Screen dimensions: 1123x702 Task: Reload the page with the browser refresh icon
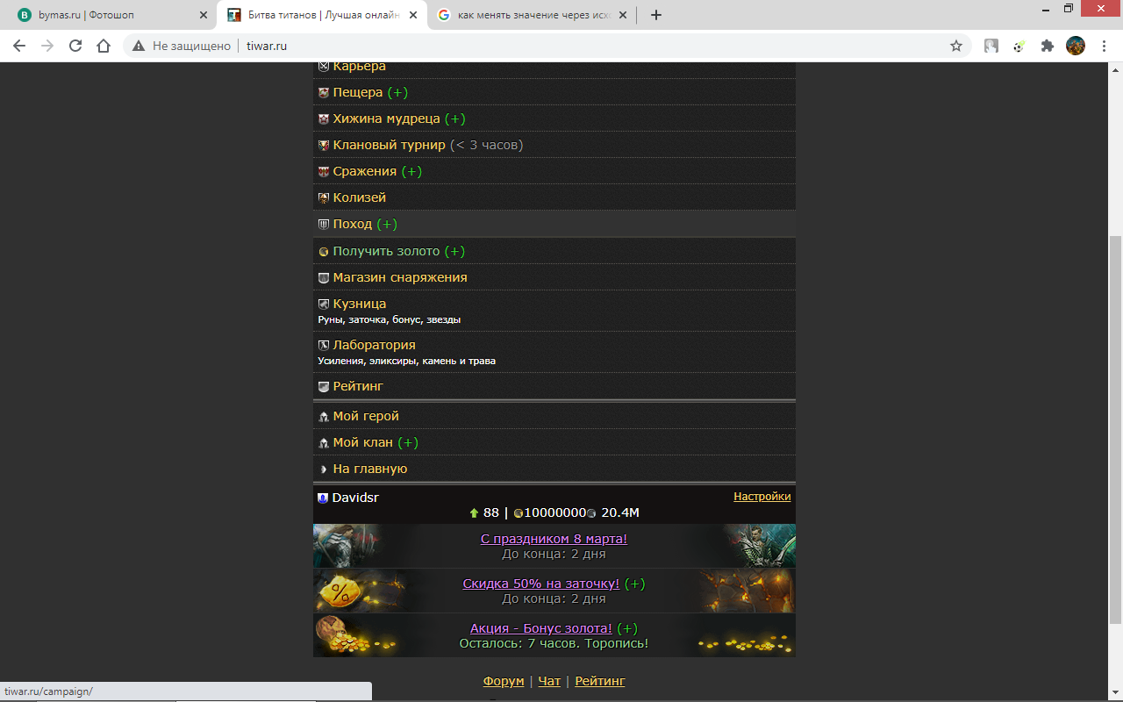[x=75, y=46]
